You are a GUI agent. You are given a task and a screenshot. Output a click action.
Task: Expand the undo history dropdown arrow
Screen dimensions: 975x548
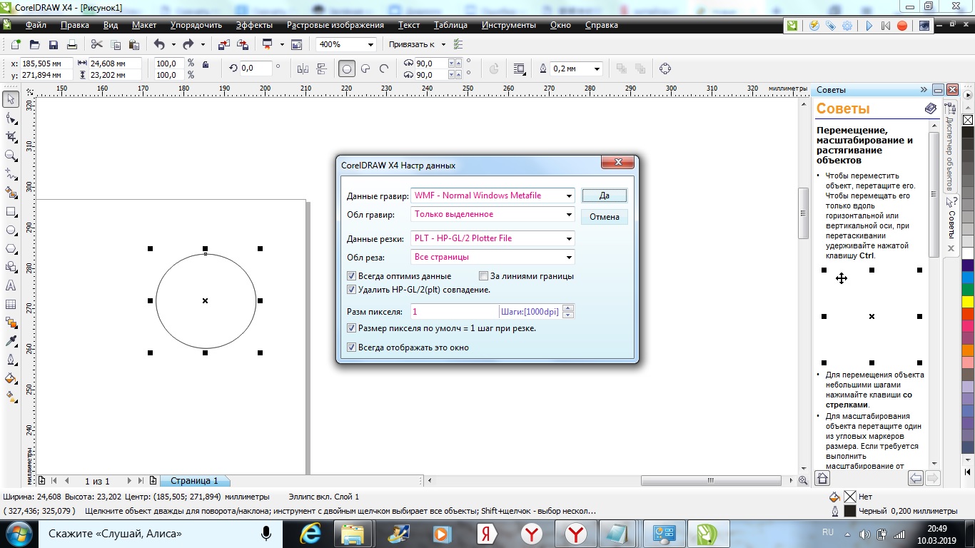coord(173,44)
